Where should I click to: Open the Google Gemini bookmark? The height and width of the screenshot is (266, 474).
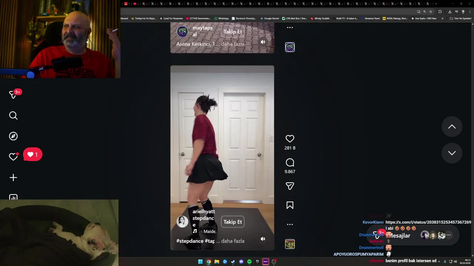click(x=270, y=18)
